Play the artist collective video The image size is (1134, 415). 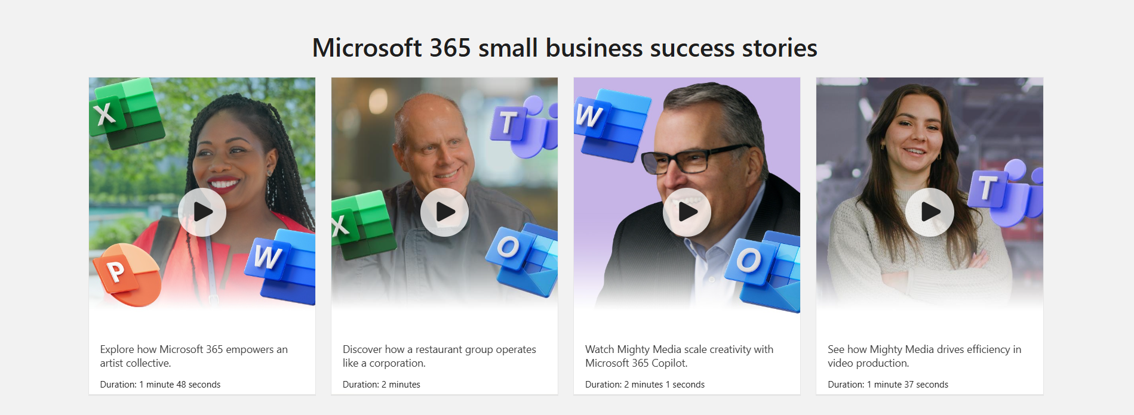pyautogui.click(x=202, y=212)
